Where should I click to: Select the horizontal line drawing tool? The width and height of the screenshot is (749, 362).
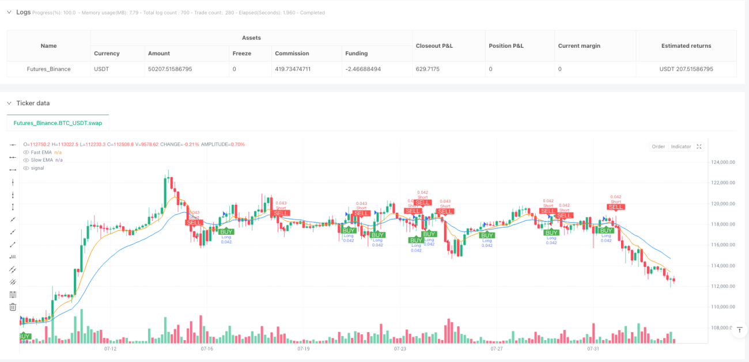click(13, 144)
